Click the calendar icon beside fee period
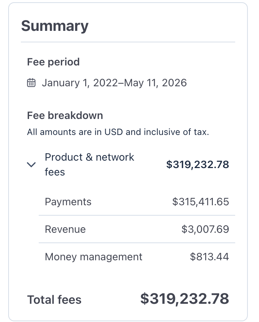 pos(31,83)
